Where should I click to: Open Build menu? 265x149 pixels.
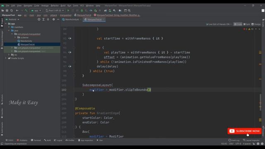63,5
